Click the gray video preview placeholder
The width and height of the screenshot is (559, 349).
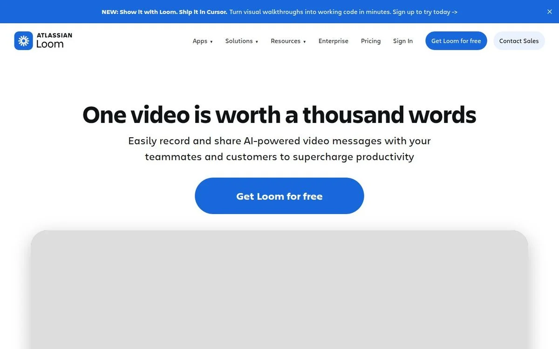[279, 289]
